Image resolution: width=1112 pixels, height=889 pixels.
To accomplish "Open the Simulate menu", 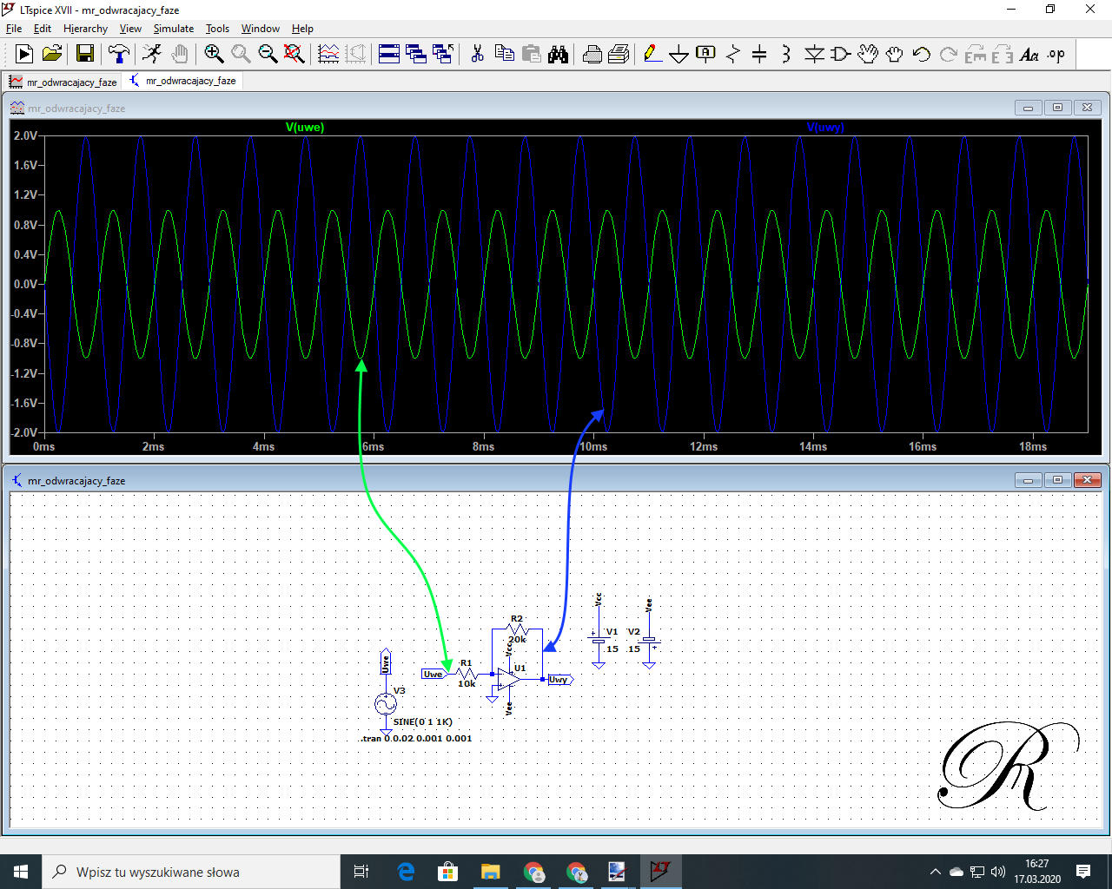I will pyautogui.click(x=174, y=29).
